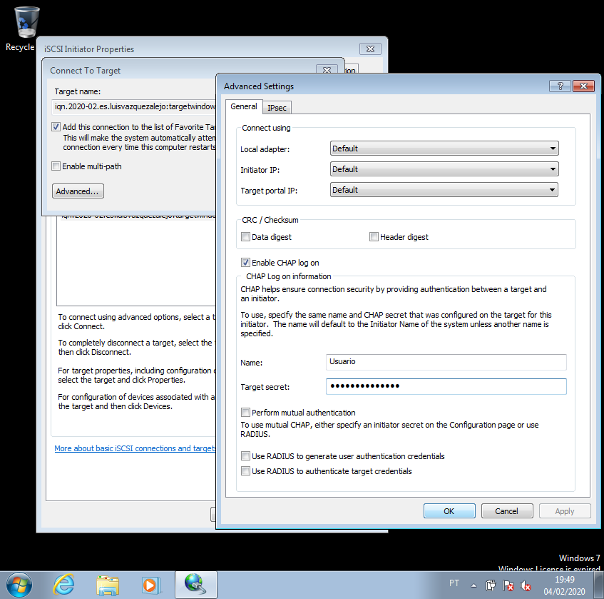The image size is (604, 599).
Task: Open the Action Center flag icon
Action: click(x=508, y=585)
